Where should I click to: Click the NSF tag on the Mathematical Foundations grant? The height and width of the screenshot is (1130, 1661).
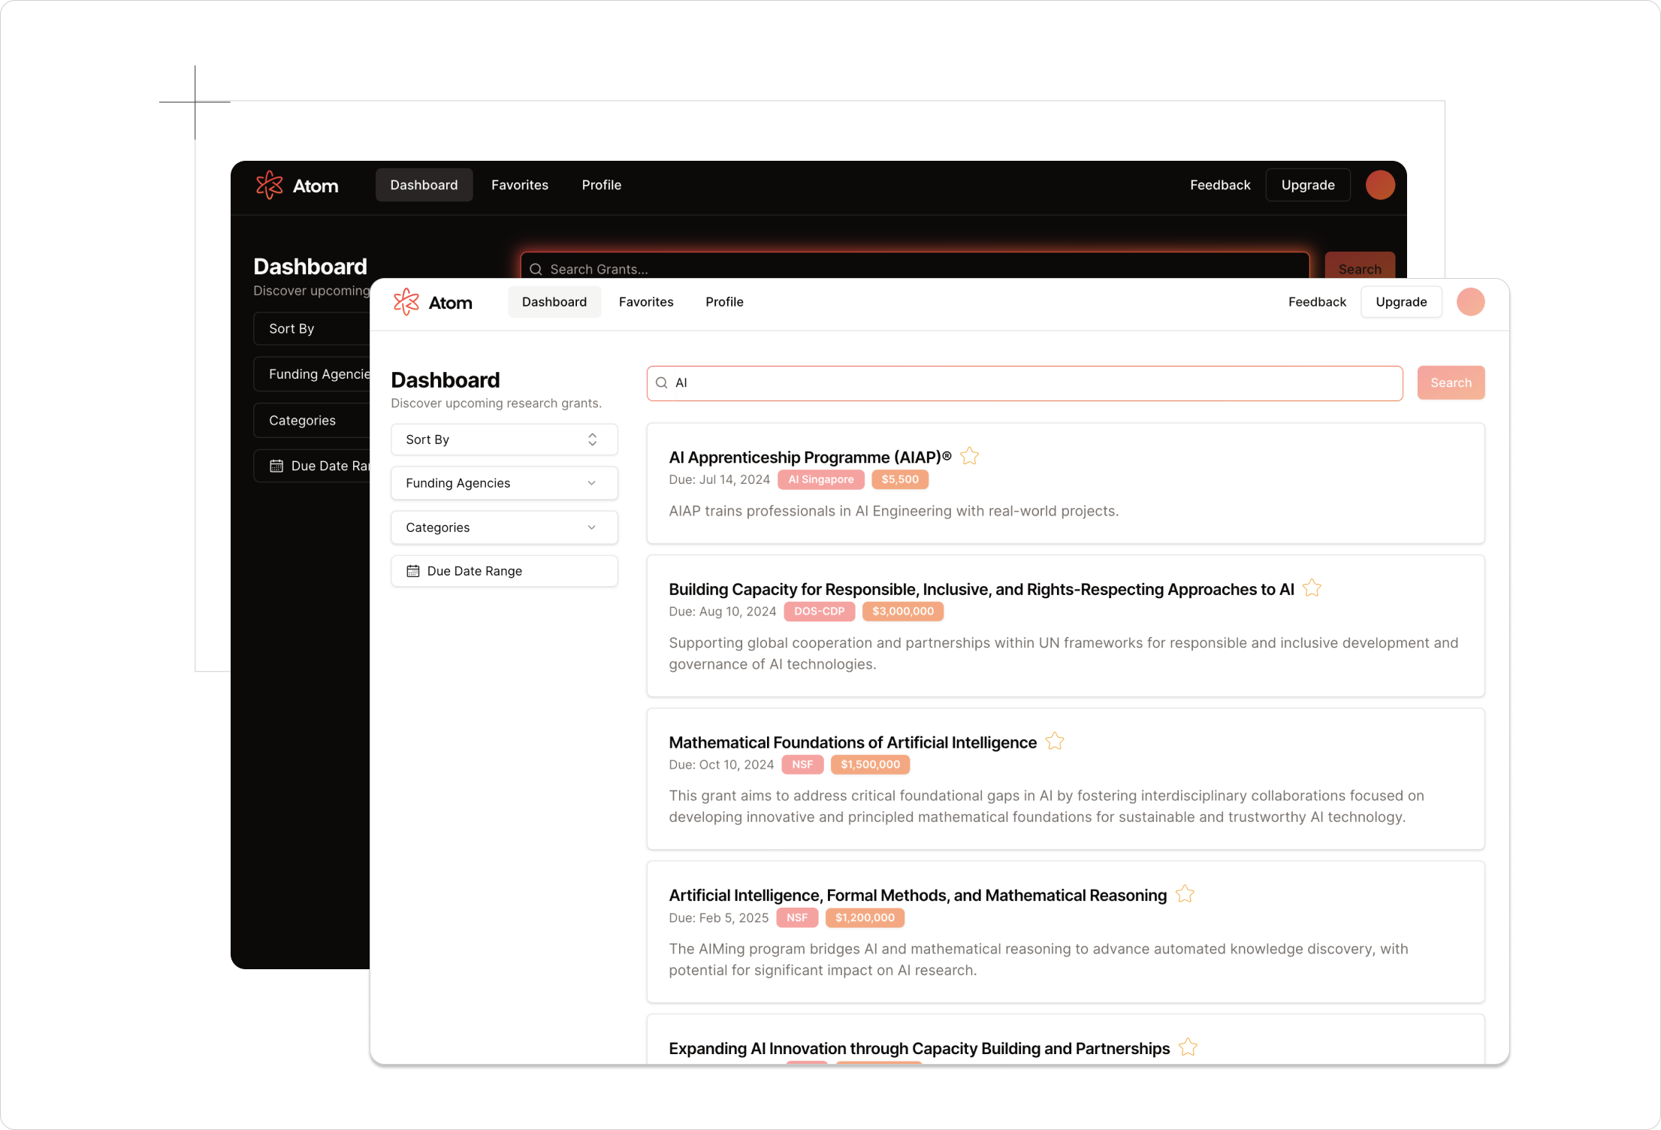coord(802,765)
